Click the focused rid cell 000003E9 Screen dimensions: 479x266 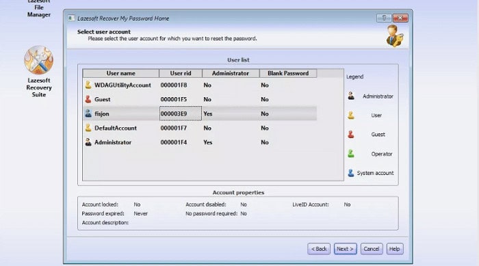tap(181, 114)
